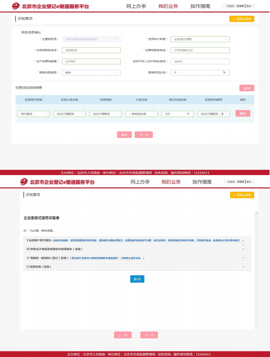Image resolution: width=270 pixels, height=357 pixels.
Task: Click the 经营项目明细调查 heading
Action: pyautogui.click(x=29, y=88)
